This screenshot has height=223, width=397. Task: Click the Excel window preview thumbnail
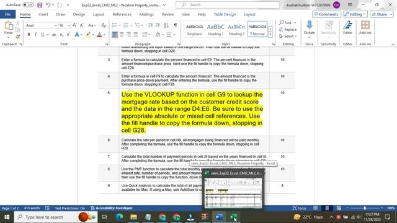[x=233, y=193]
